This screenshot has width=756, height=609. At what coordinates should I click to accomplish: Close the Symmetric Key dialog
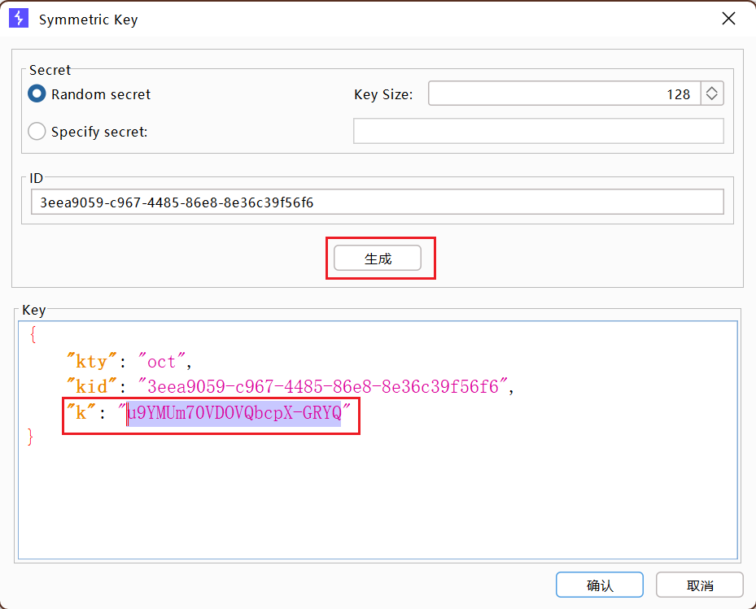727,19
